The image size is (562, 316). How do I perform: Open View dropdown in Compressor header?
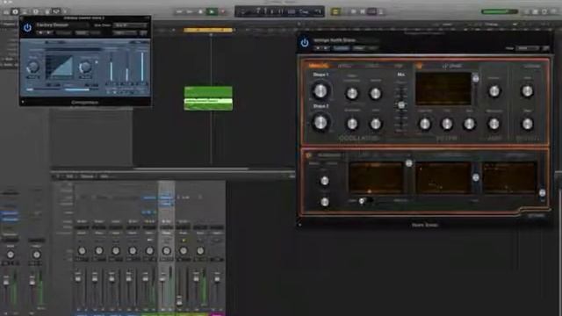pyautogui.click(x=124, y=33)
